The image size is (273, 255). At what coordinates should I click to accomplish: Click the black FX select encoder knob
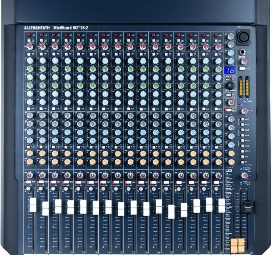pyautogui.click(x=230, y=85)
